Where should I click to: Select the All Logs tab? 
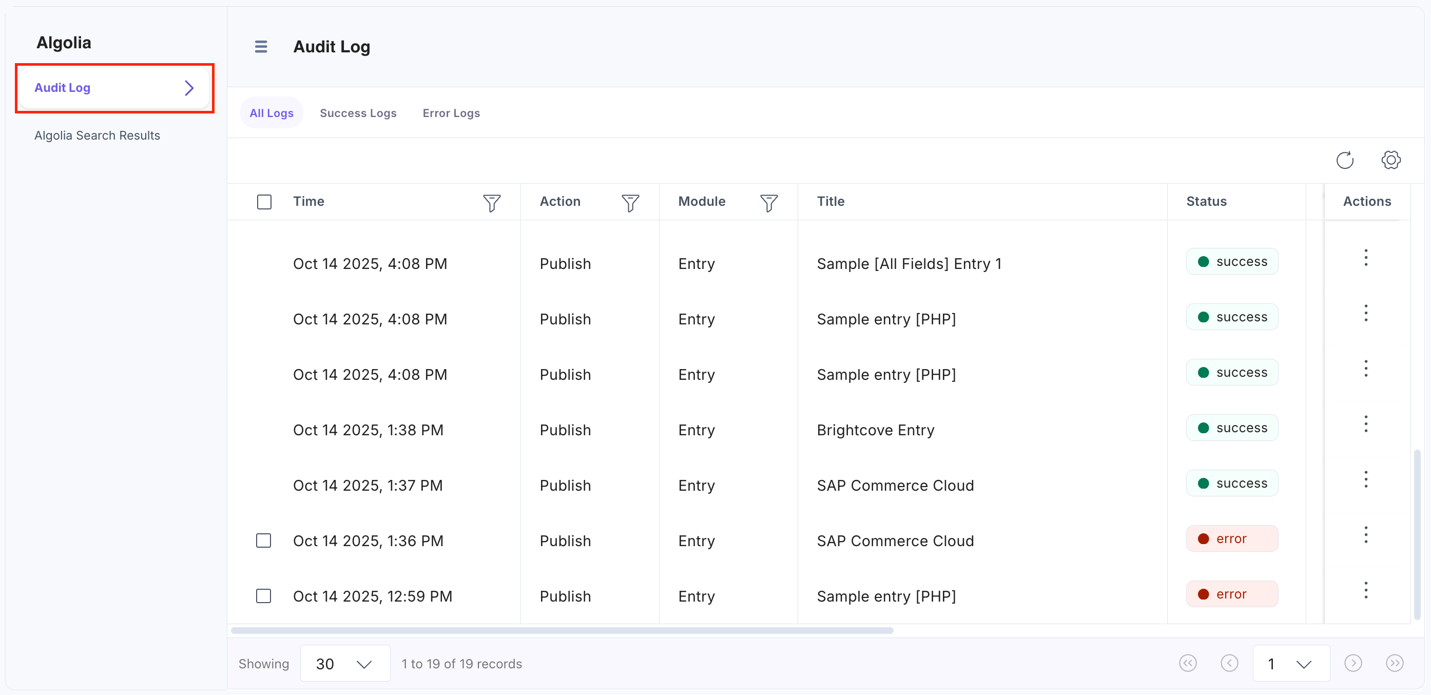(271, 113)
